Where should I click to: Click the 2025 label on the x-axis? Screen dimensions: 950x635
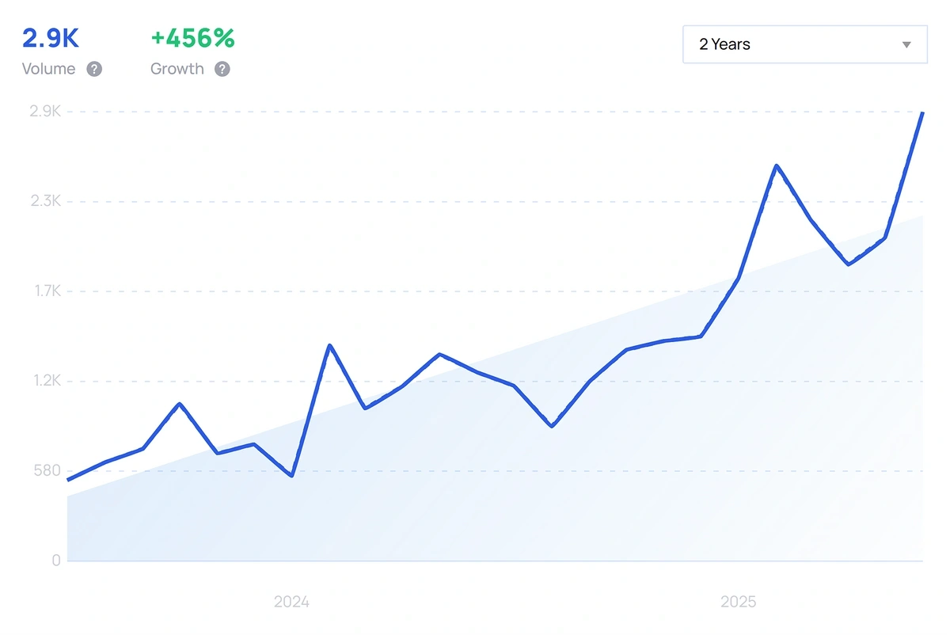point(739,602)
